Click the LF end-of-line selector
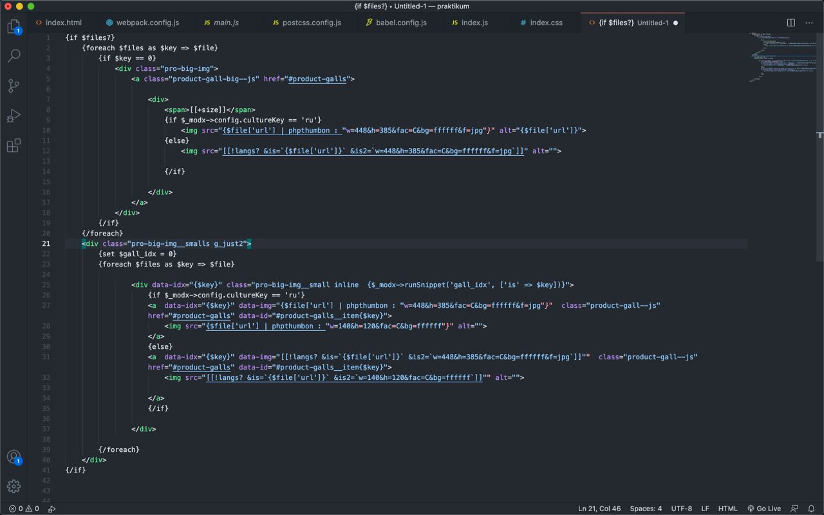 (x=705, y=509)
